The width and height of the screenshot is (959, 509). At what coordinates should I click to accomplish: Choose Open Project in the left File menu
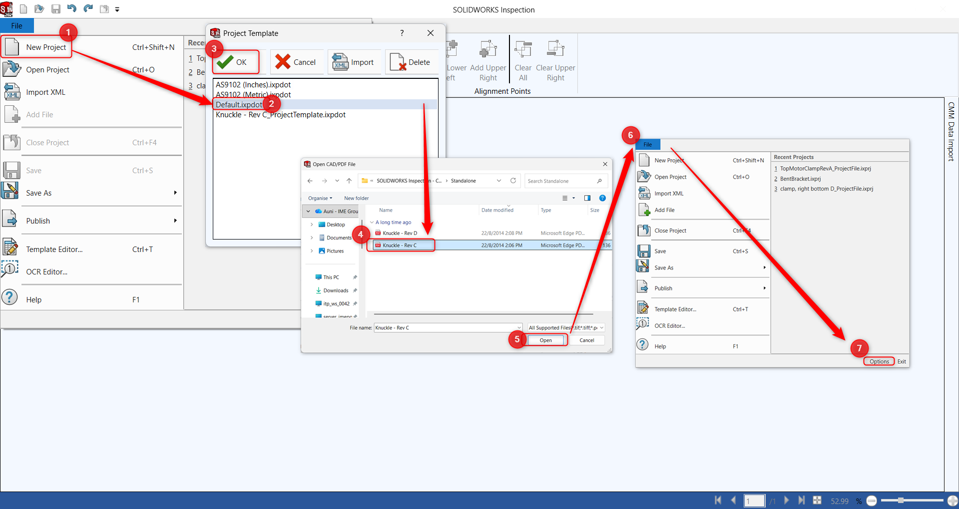[x=47, y=70]
